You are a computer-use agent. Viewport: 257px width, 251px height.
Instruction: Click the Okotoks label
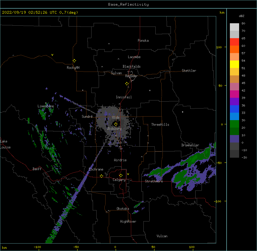point(123,209)
